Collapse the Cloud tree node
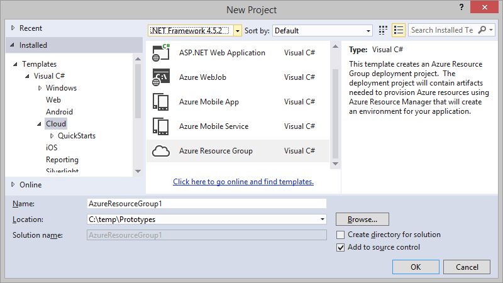 [x=39, y=124]
